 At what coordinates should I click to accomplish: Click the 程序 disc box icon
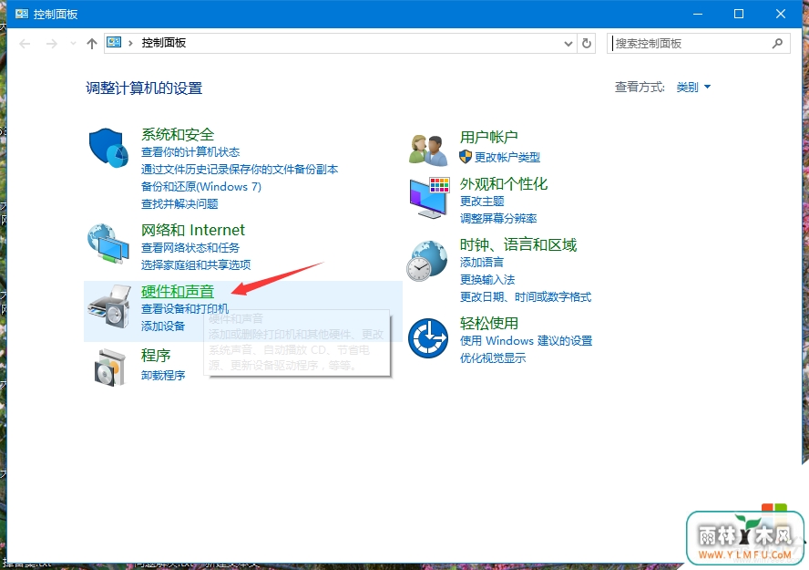(110, 368)
